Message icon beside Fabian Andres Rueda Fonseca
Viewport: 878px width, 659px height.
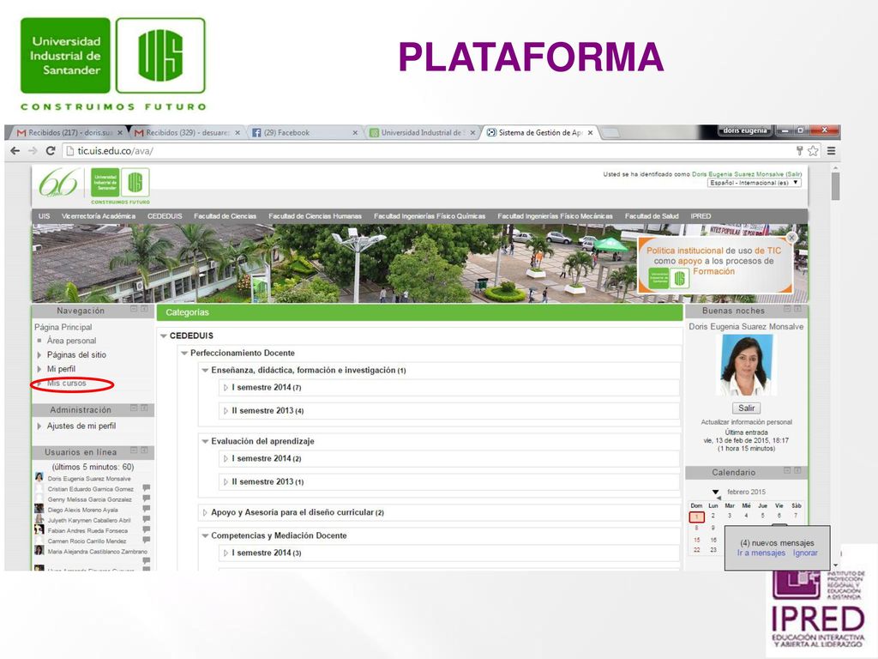coord(146,529)
